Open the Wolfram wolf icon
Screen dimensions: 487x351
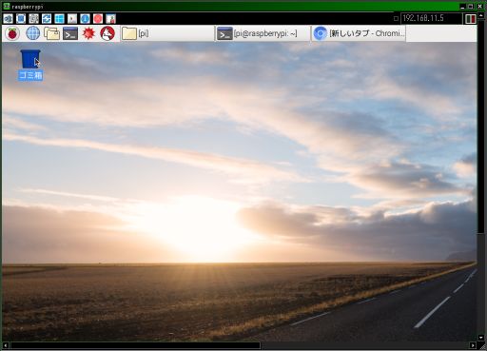107,33
